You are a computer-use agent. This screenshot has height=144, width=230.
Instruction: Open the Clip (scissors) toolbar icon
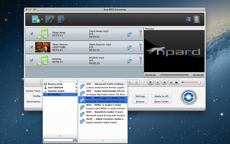(62, 19)
